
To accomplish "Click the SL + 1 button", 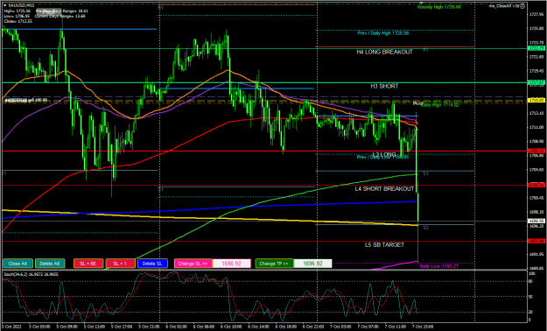I will pyautogui.click(x=121, y=264).
